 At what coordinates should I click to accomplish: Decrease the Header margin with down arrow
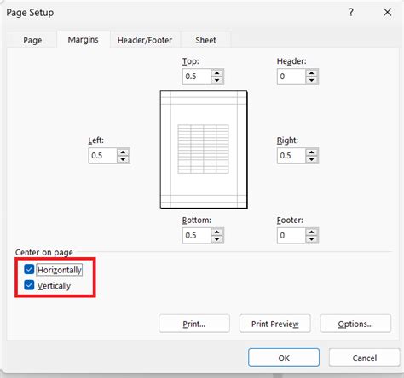[x=312, y=80]
